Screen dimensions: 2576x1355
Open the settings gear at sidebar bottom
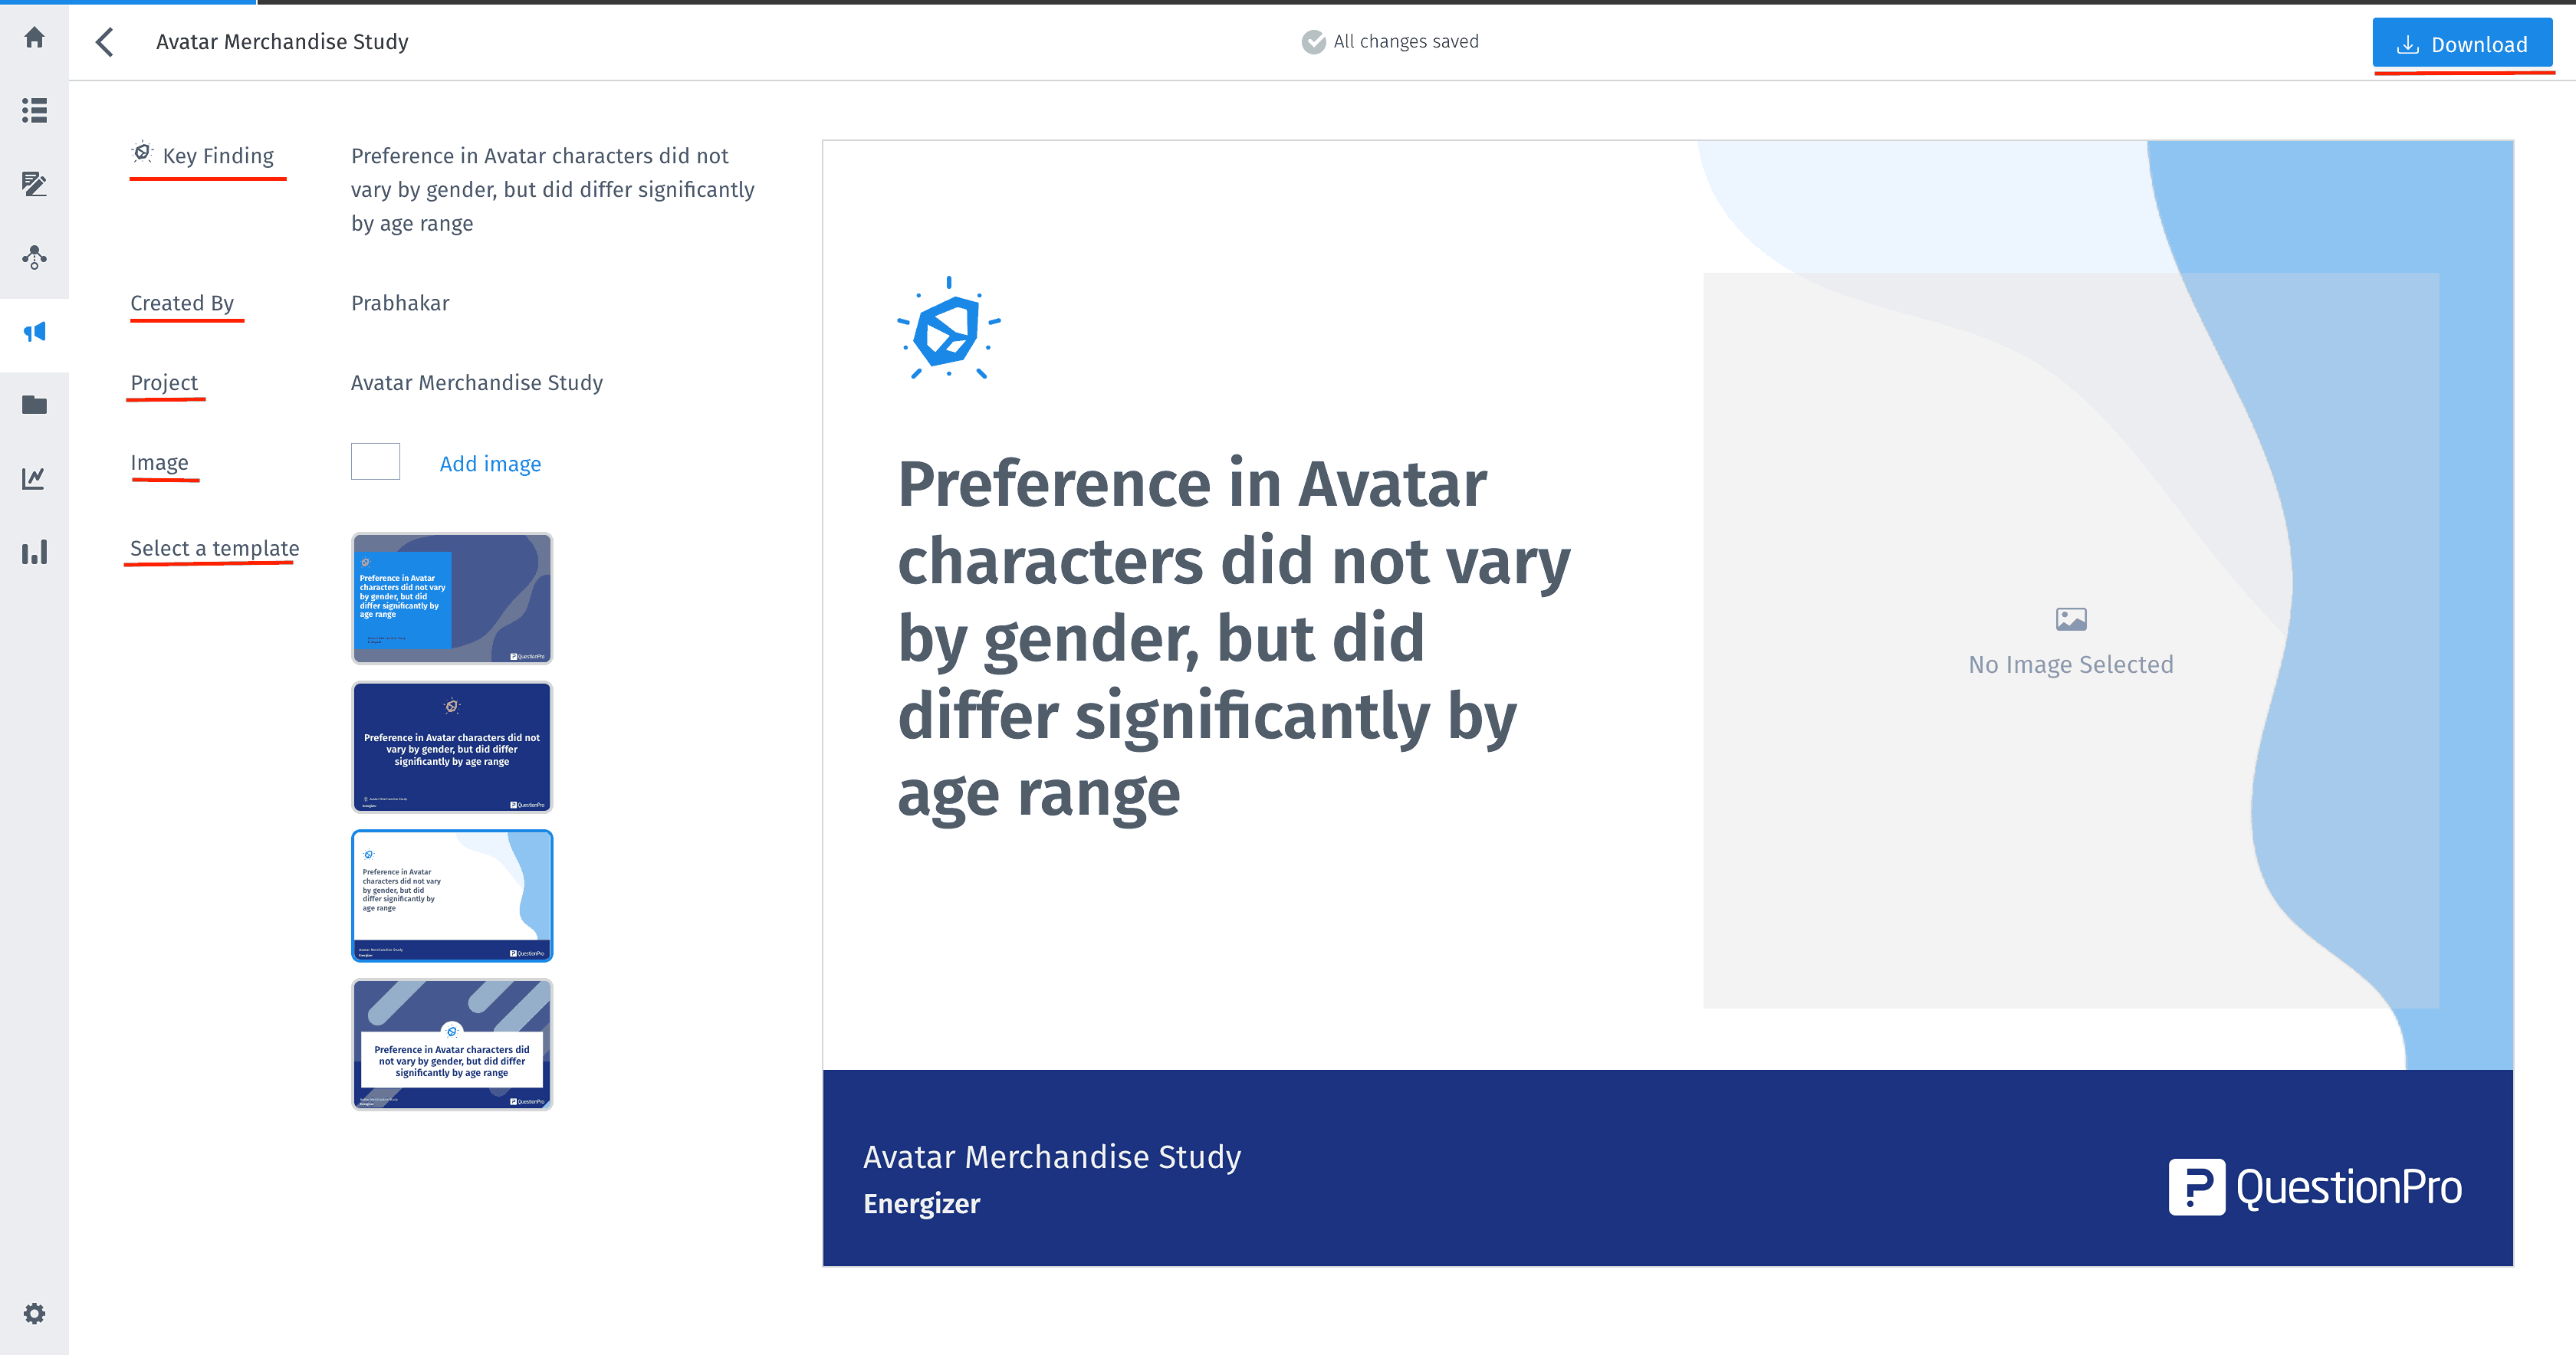pyautogui.click(x=34, y=1313)
